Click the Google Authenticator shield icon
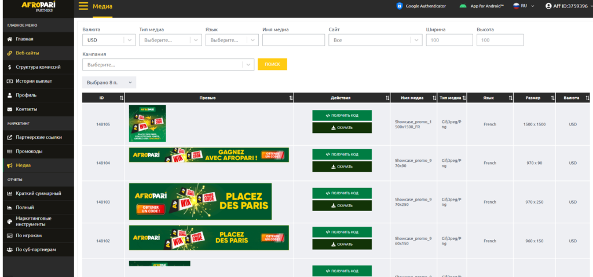Screen dimensions: 593x277 (400, 6)
